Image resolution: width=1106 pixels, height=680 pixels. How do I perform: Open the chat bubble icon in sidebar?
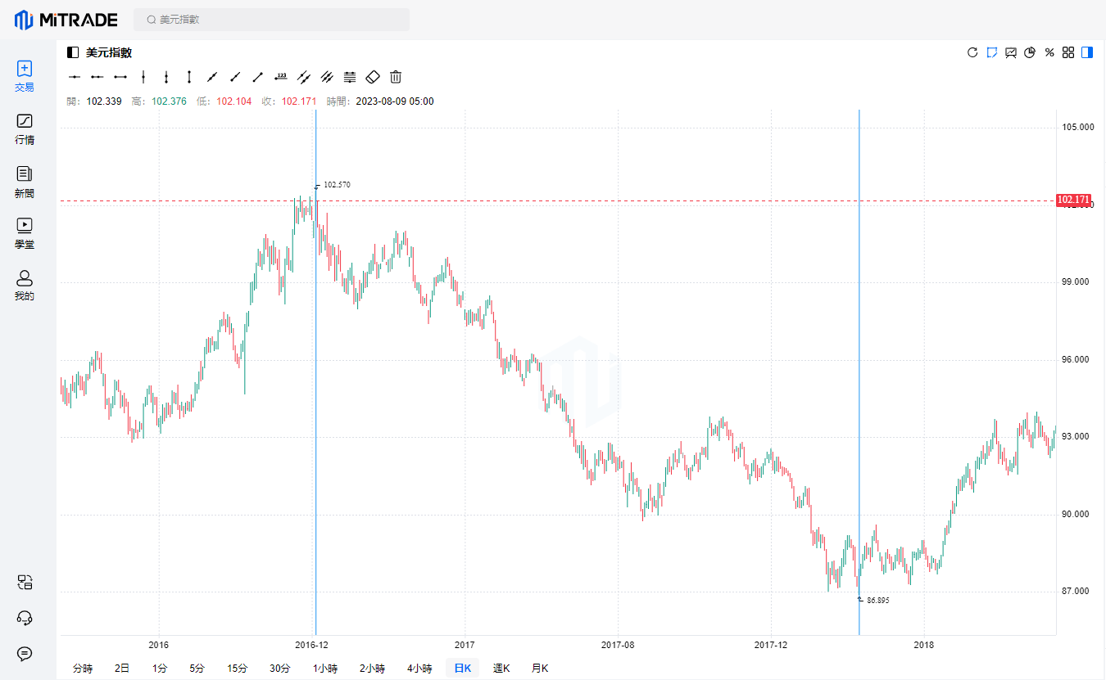coord(25,653)
